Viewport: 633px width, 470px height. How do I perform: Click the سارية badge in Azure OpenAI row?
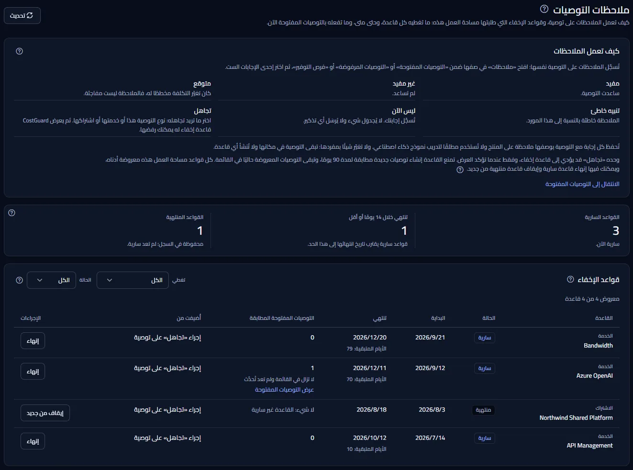click(485, 369)
